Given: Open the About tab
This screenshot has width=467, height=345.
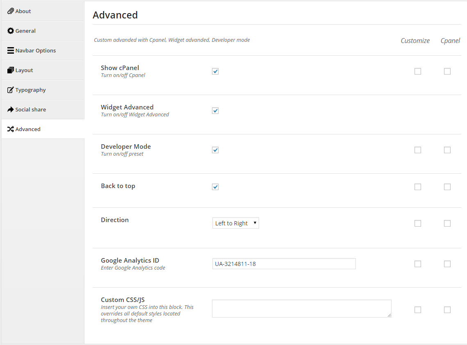Looking at the screenshot, I should point(43,11).
